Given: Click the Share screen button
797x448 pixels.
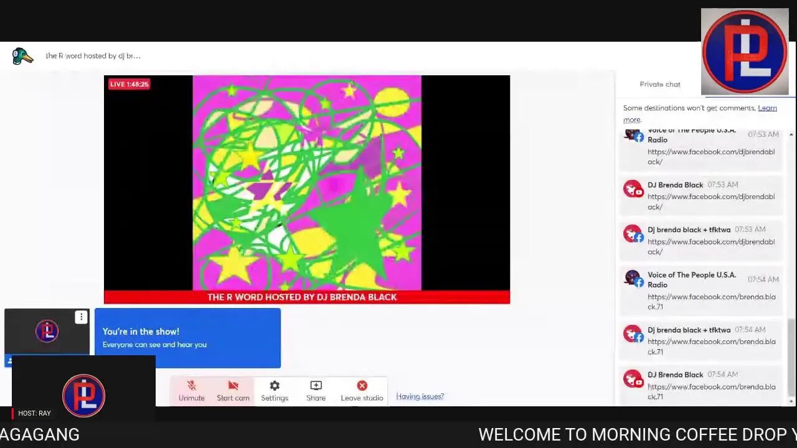Looking at the screenshot, I should (316, 391).
